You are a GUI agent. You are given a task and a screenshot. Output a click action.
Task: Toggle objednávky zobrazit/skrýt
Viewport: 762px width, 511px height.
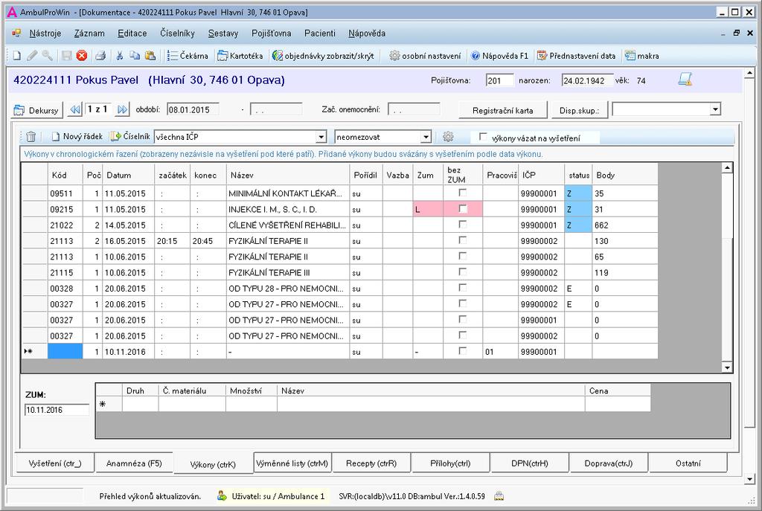(323, 56)
